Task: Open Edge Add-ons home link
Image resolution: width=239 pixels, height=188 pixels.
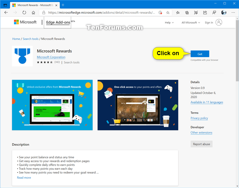Action: [x=58, y=22]
